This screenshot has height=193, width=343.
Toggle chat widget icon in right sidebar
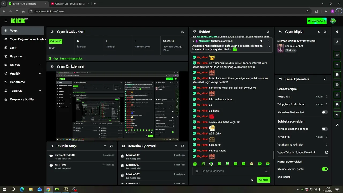click(337, 85)
